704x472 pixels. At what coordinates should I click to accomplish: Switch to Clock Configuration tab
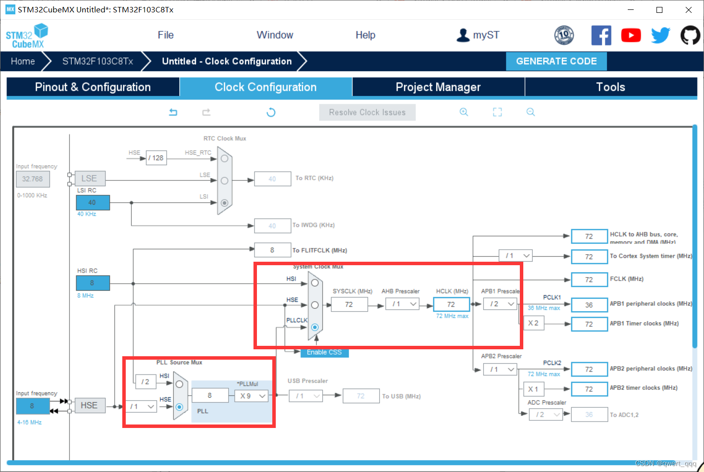[x=265, y=87]
